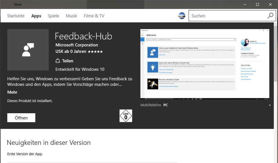278x163 pixels.
Task: Open the user account avatar
Action: (182, 16)
